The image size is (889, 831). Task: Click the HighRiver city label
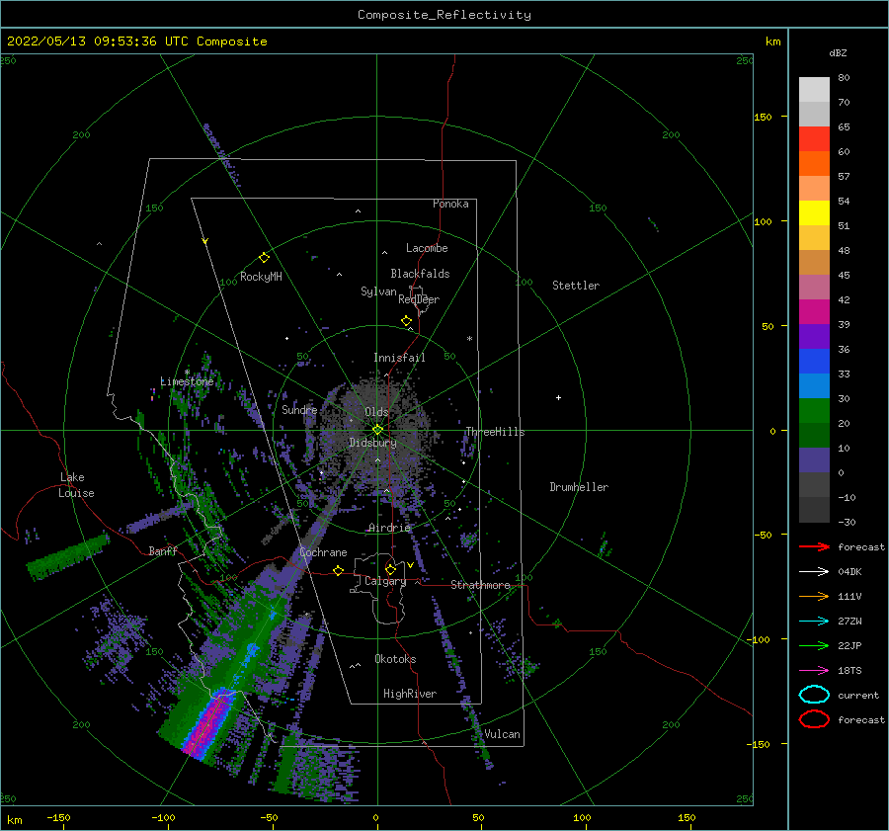click(x=410, y=694)
